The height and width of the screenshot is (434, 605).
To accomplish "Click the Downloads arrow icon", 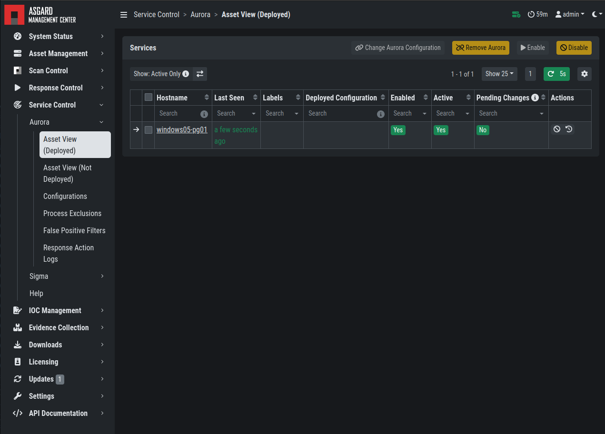I will (18, 345).
